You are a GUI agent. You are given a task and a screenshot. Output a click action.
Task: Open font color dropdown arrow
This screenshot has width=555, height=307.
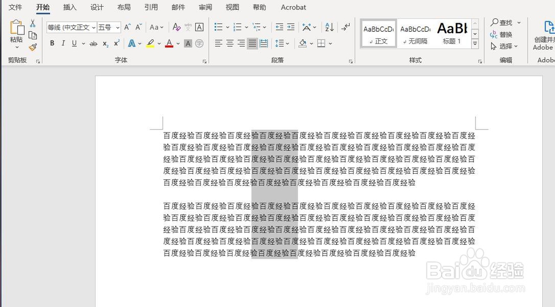178,43
